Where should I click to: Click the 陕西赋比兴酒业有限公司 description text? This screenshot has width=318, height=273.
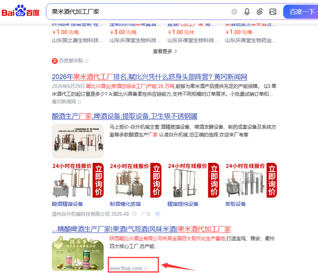click(192, 242)
